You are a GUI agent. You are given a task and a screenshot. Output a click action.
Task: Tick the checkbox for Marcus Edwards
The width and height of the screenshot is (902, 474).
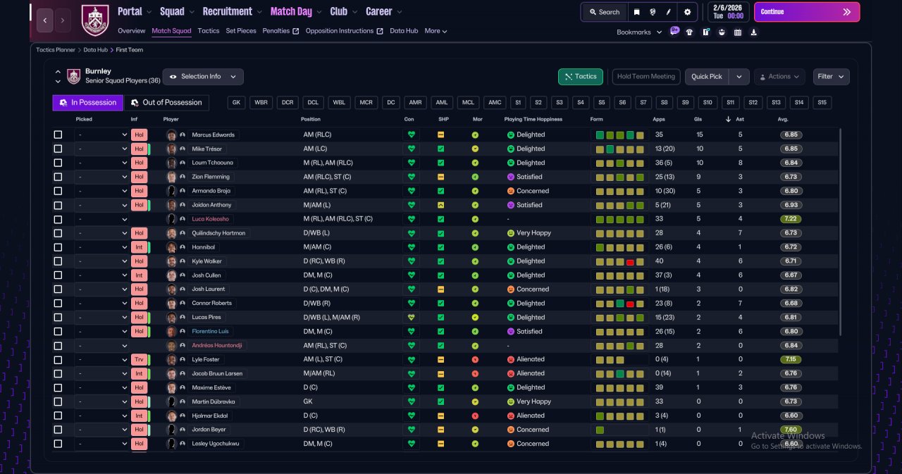(x=58, y=135)
